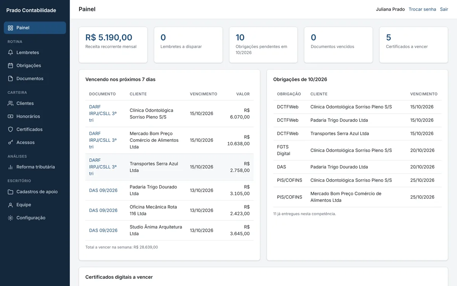The height and width of the screenshot is (286, 457).
Task: Click the Documentos vencidos card
Action: click(338, 45)
